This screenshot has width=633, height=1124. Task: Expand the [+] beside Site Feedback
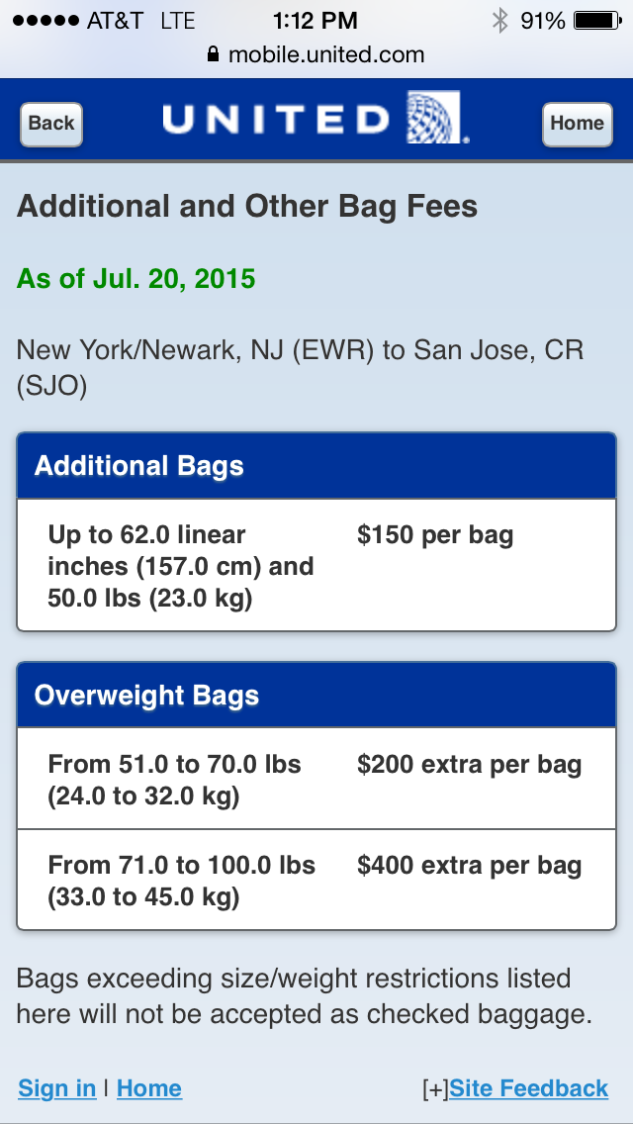pos(435,1089)
